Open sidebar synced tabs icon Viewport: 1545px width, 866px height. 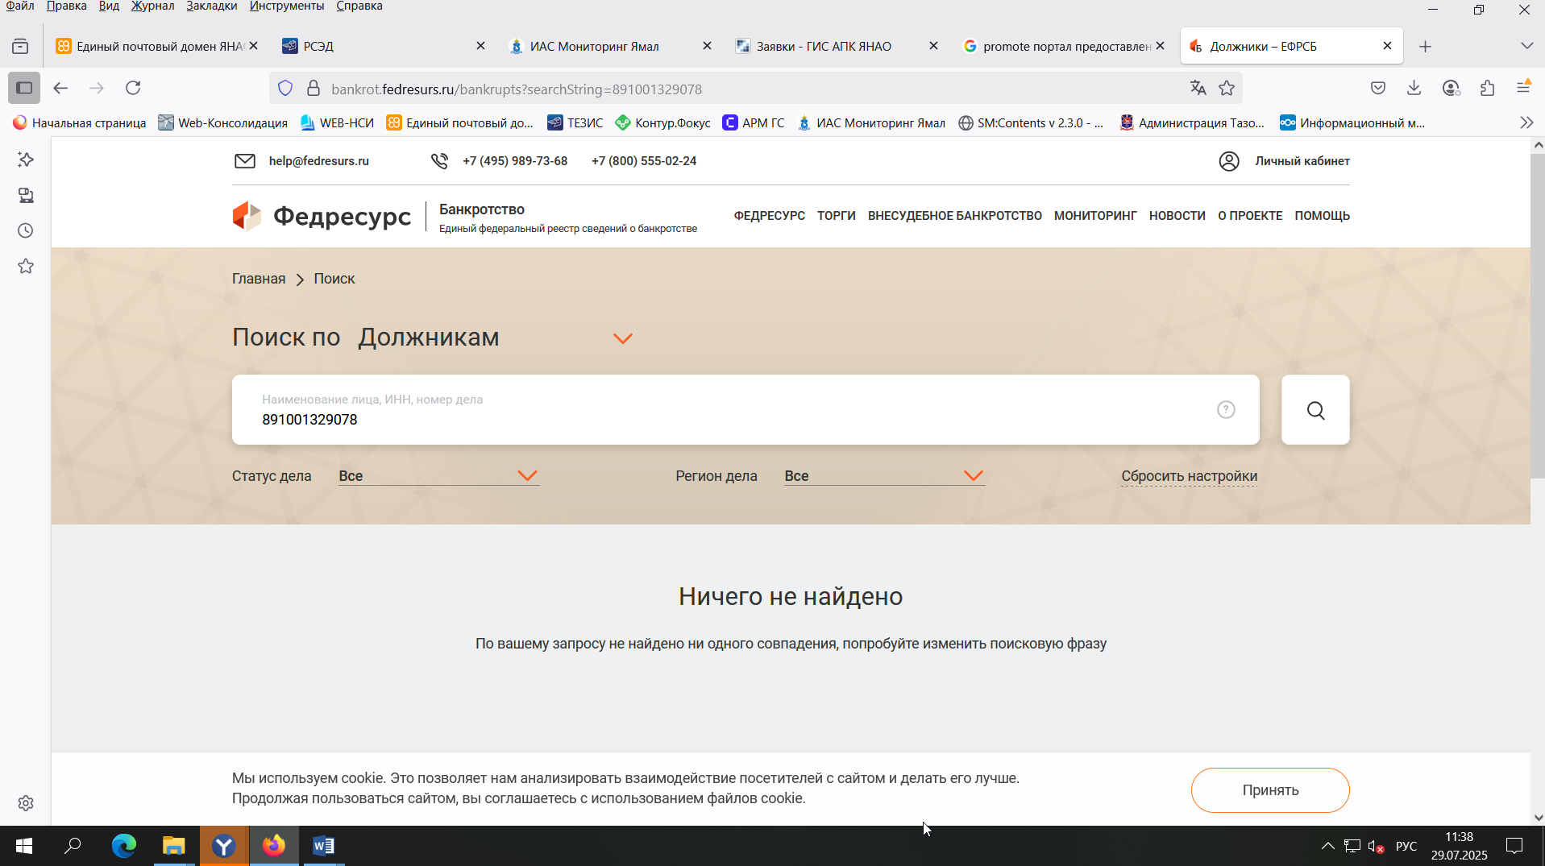(x=26, y=195)
